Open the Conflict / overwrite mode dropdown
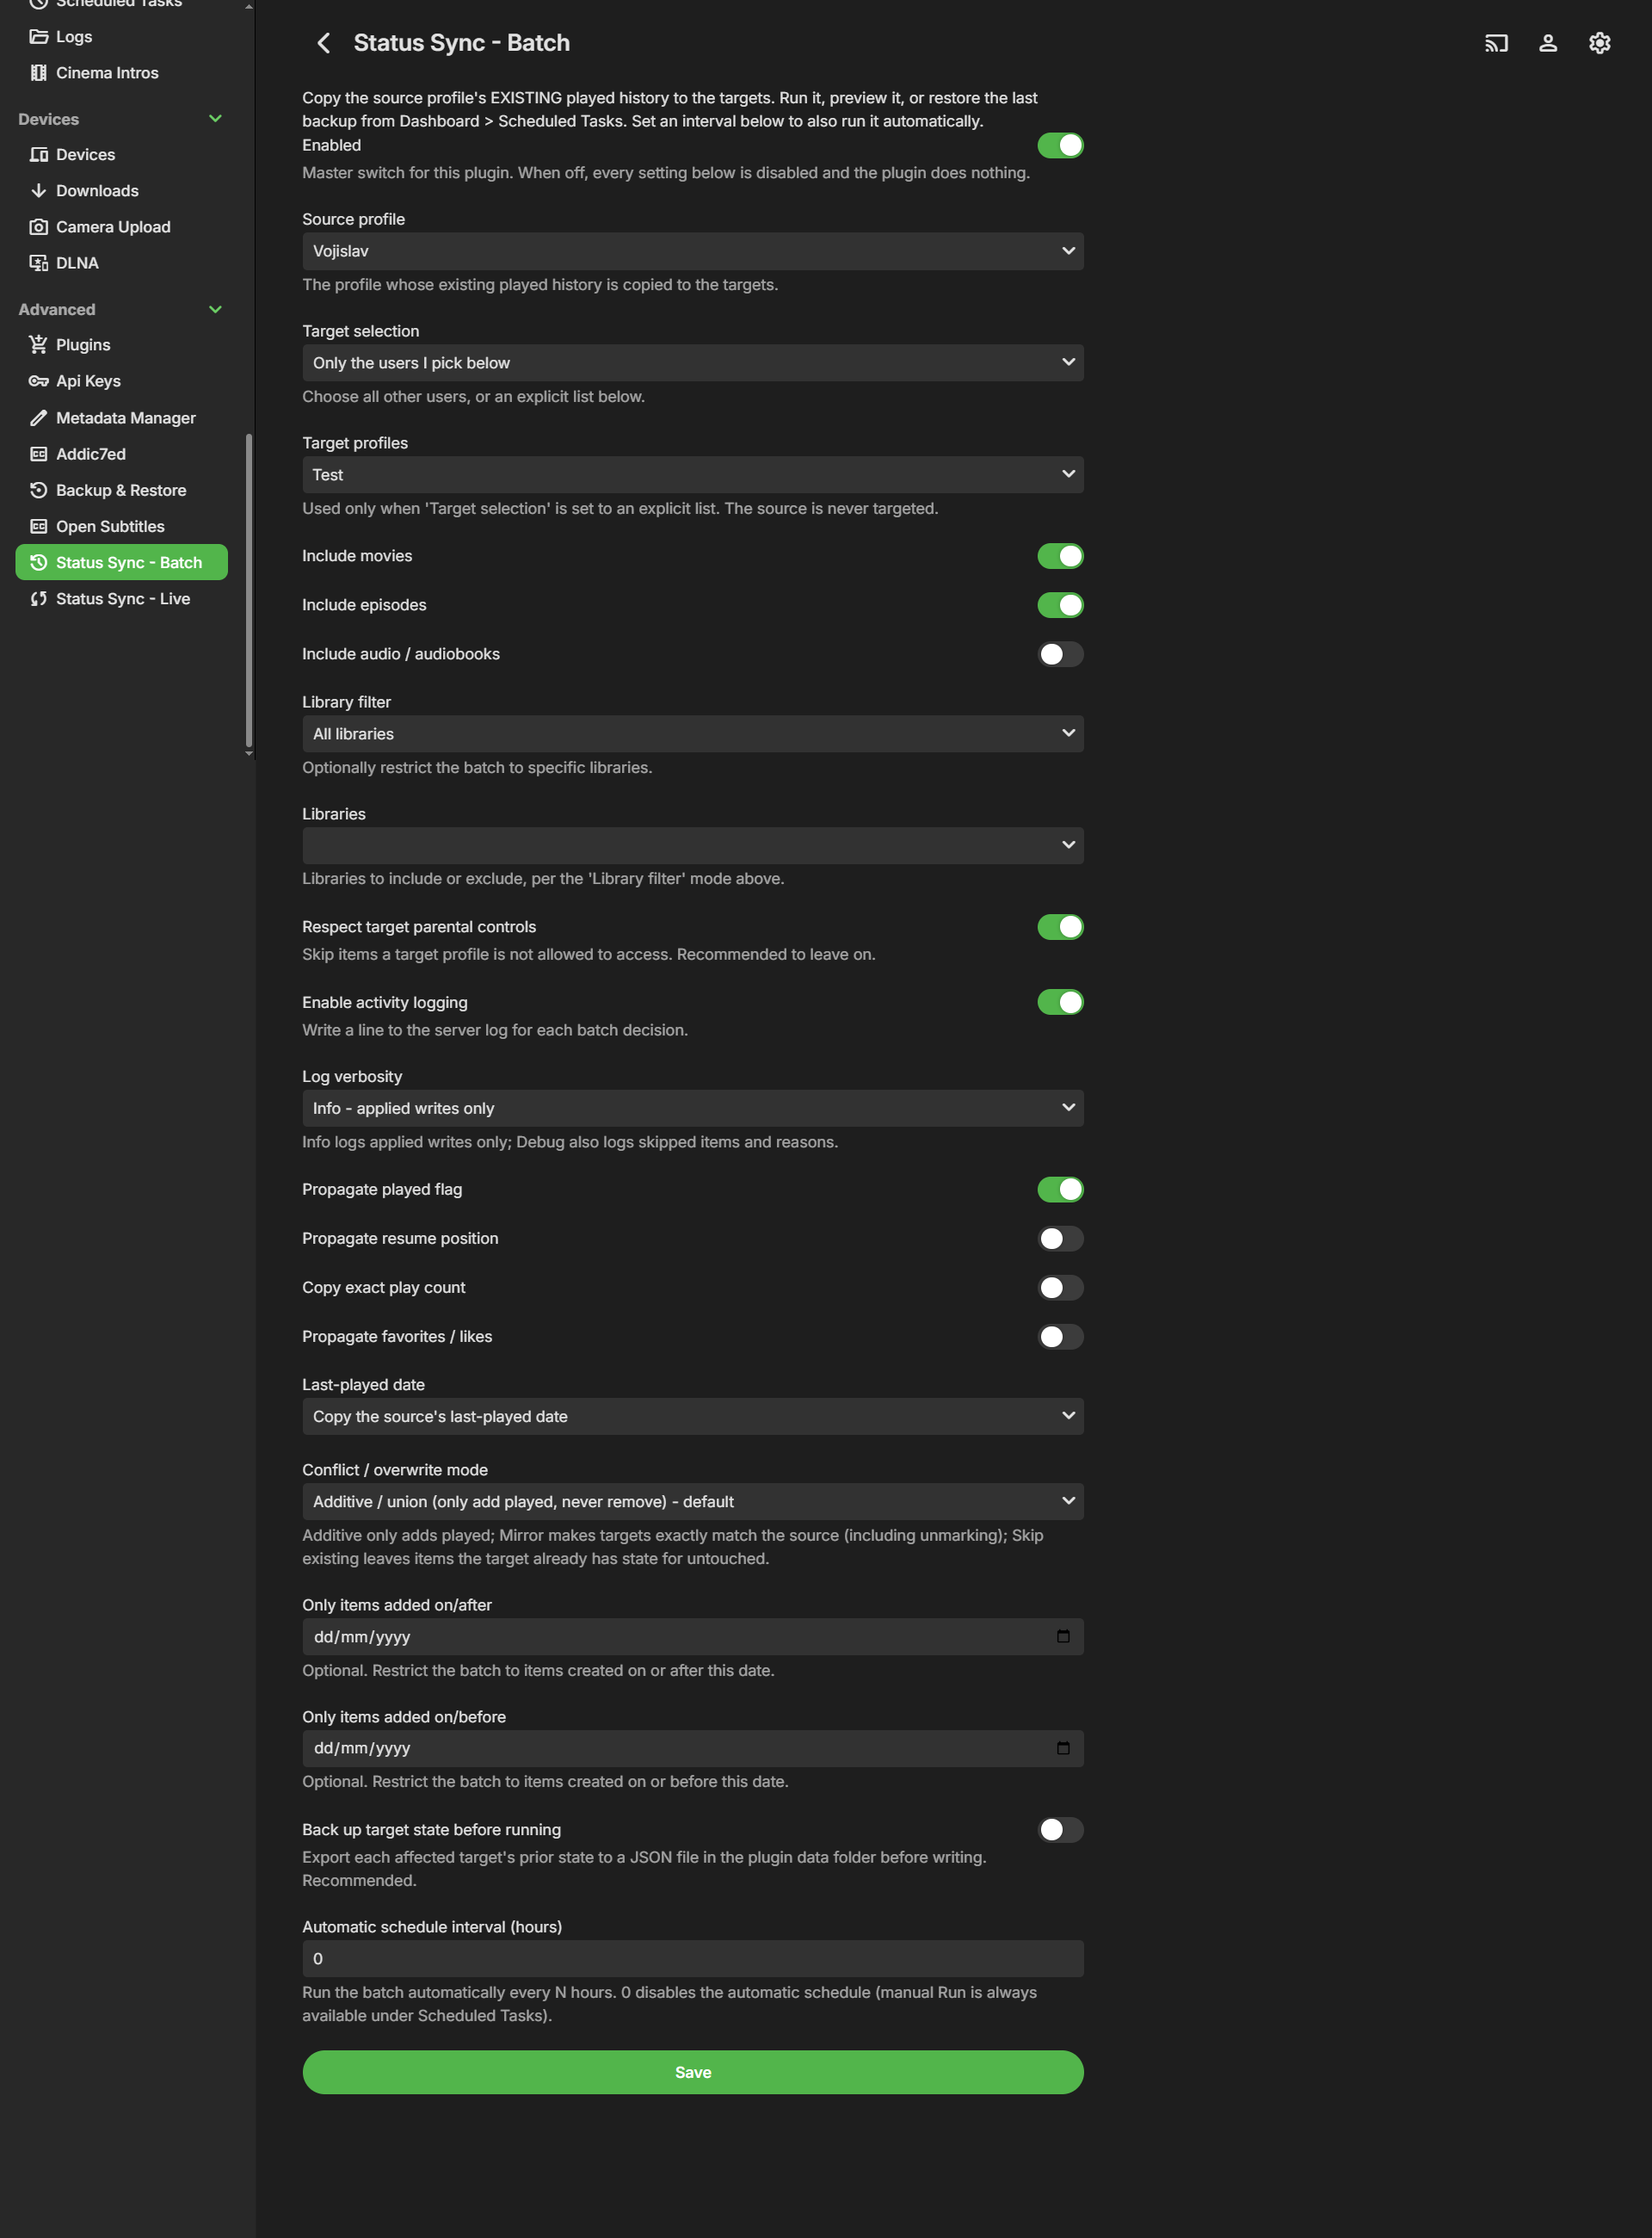The height and width of the screenshot is (2238, 1652). 693,1502
